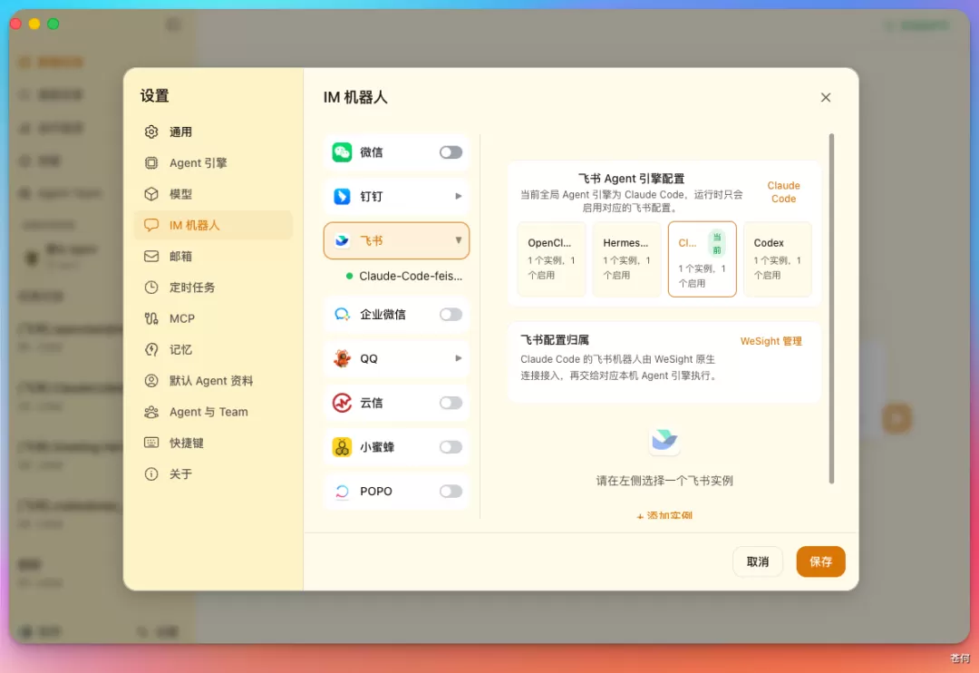Close the settings dialog with X
Image resolution: width=979 pixels, height=673 pixels.
[826, 97]
